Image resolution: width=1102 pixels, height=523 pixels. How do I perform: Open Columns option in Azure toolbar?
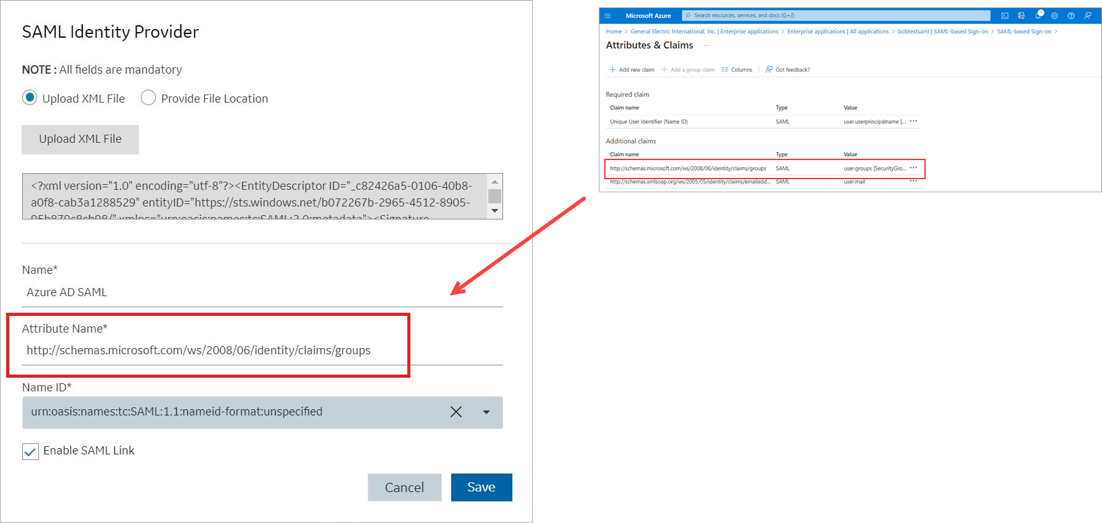coord(737,70)
